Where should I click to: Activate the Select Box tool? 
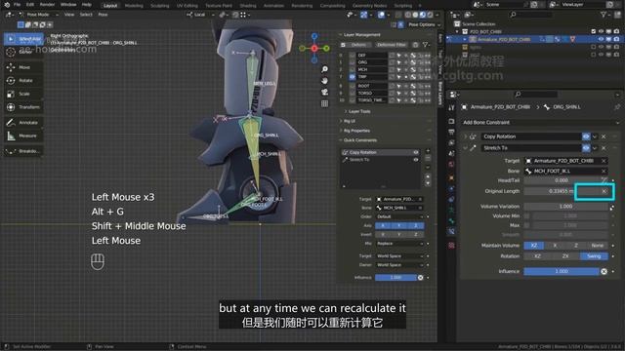(23, 39)
